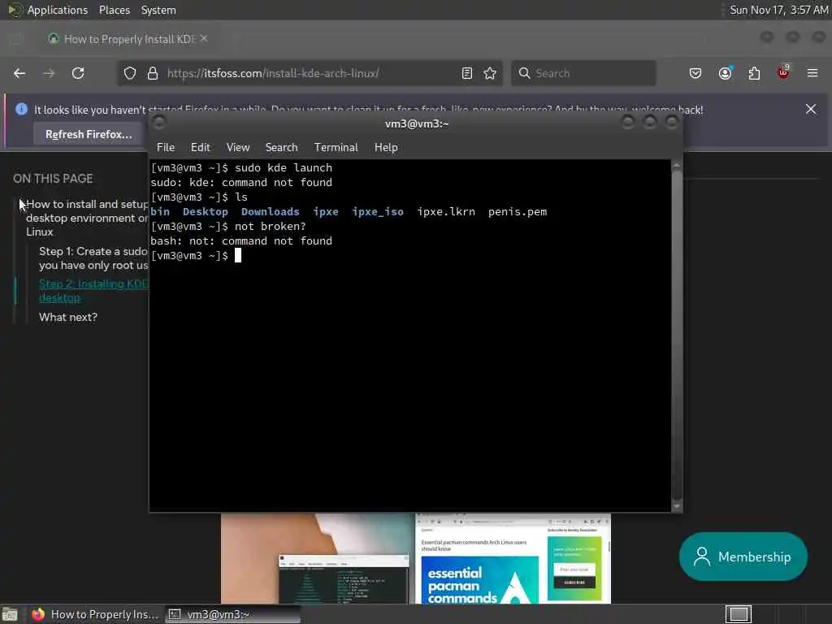The image size is (832, 624).
Task: Open the Applications panel menu
Action: click(x=58, y=10)
